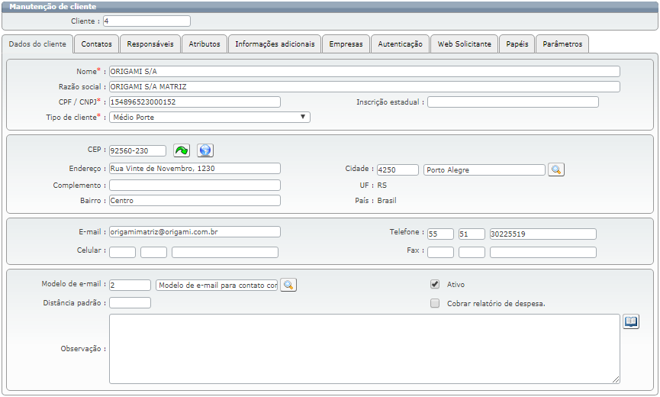Click the first Celular code field
Screen dimensions: 660x397
[x=123, y=252]
